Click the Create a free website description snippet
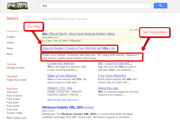Viewport: 180px width, 122px height. click(91, 57)
